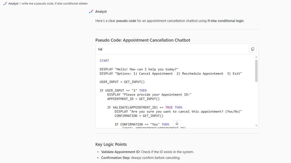Click the START keyword in the code
Viewport: 291px width, 163px height.
(x=104, y=61)
